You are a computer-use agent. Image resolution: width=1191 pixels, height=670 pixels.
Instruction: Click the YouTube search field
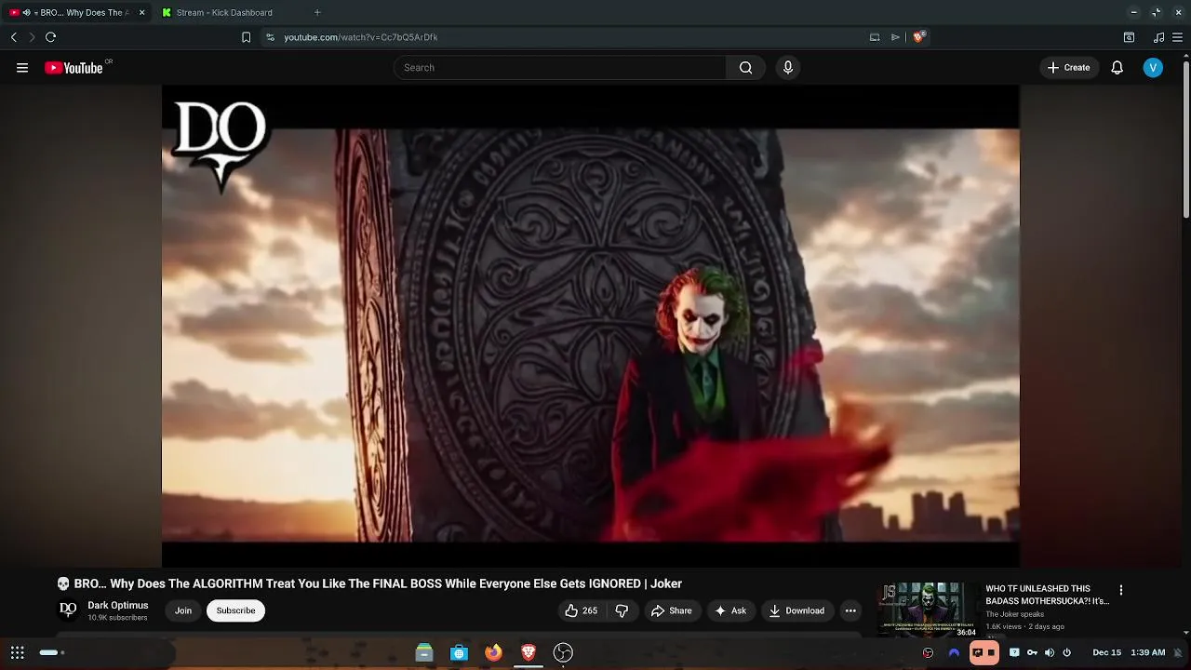(559, 68)
